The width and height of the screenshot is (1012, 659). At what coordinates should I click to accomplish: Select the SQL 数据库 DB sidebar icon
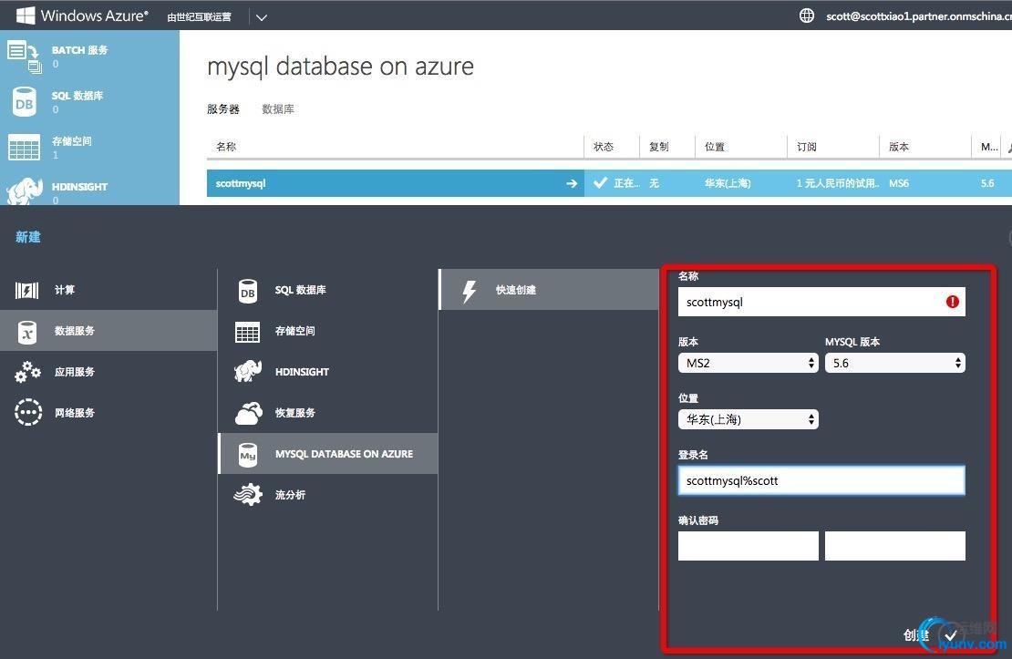tap(25, 102)
